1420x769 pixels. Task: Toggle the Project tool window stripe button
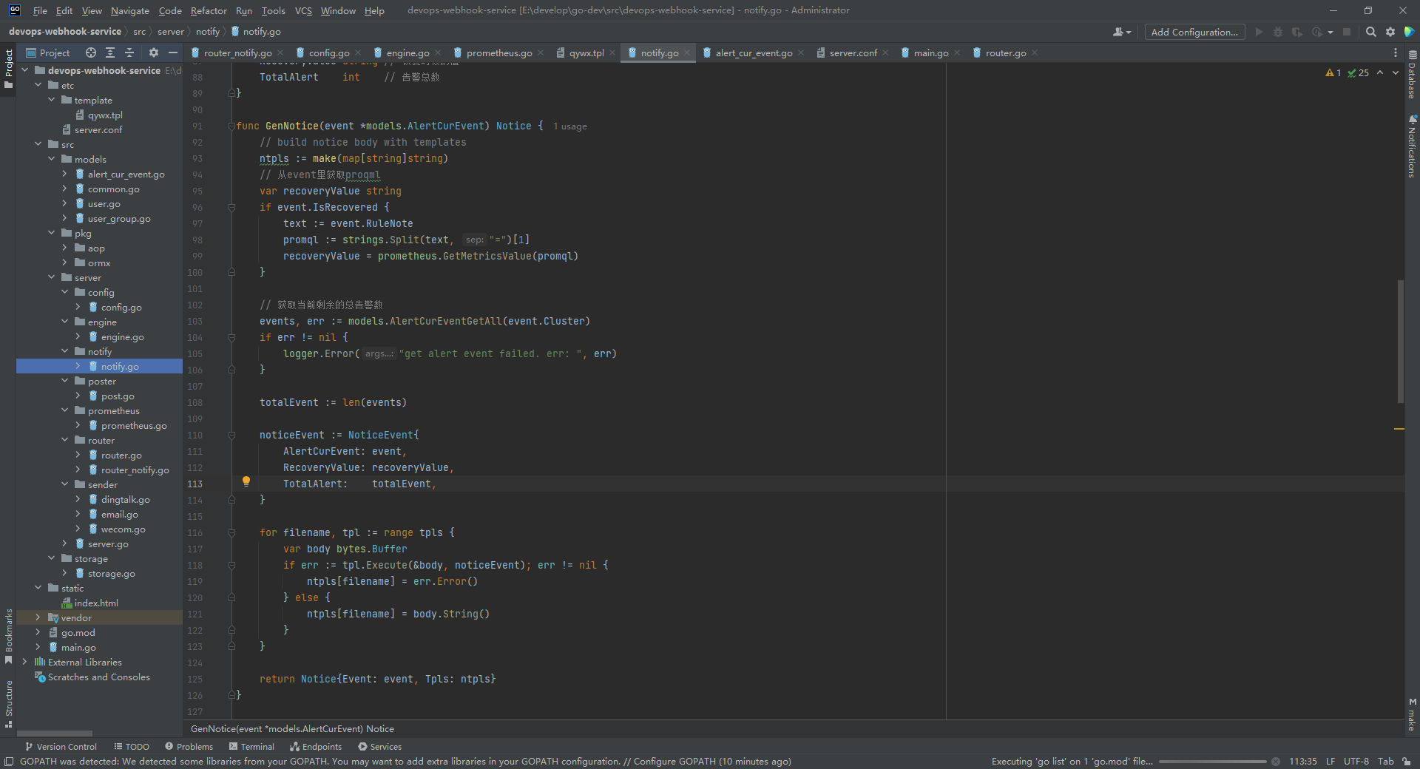coord(9,69)
